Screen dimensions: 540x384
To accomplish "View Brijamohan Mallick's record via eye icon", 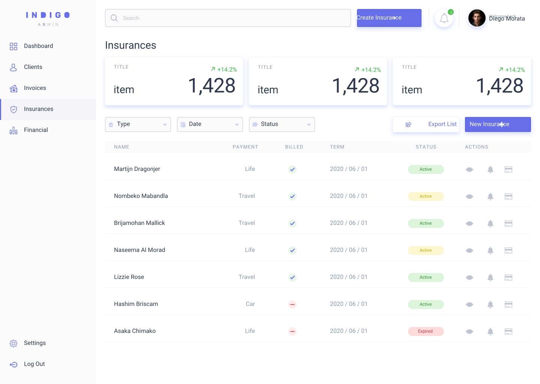I will point(469,223).
